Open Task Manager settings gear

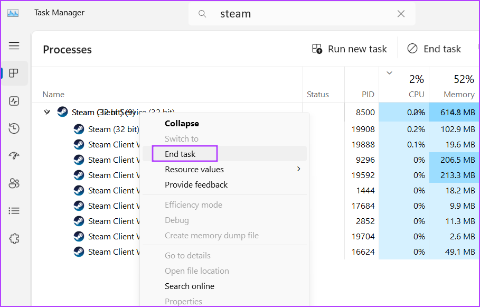pyautogui.click(x=14, y=238)
